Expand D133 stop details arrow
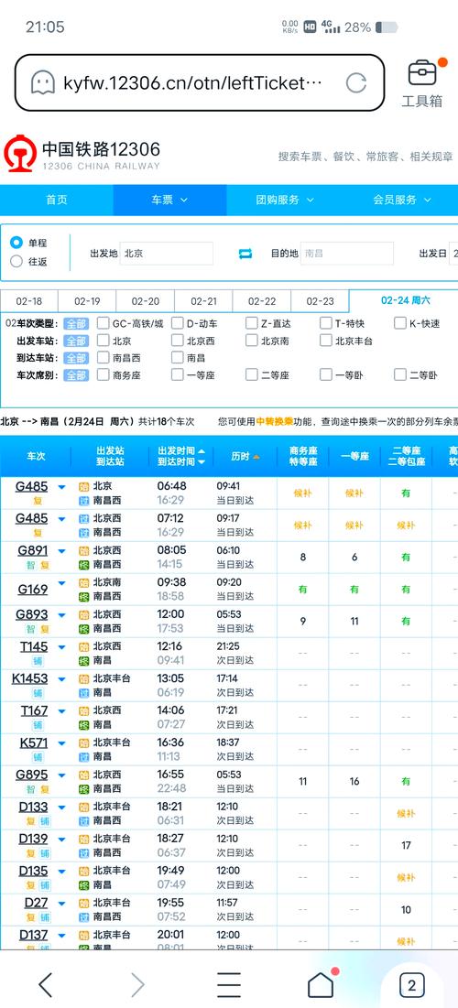The width and height of the screenshot is (458, 1008). (x=61, y=807)
